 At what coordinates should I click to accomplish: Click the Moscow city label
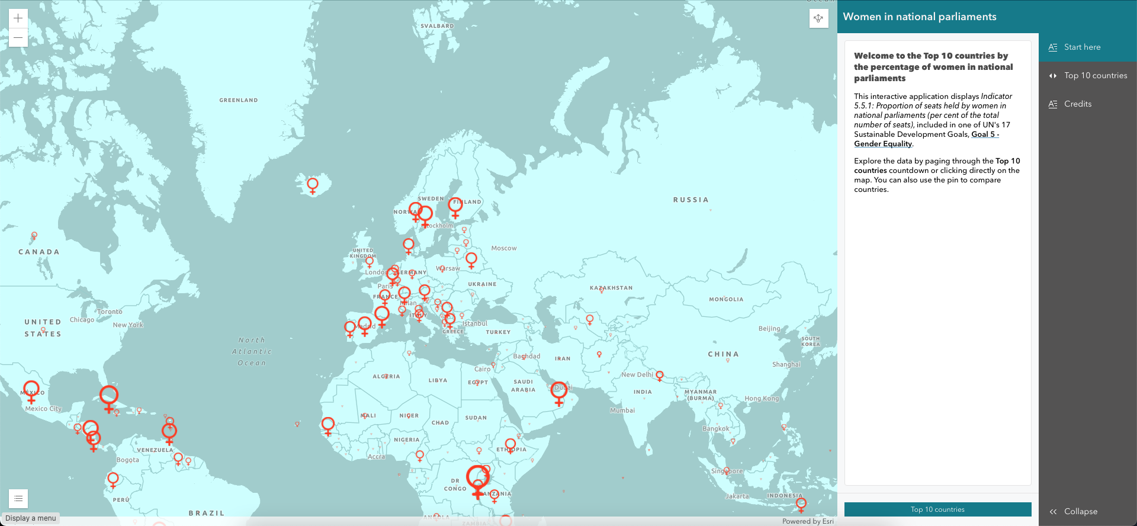pyautogui.click(x=504, y=248)
